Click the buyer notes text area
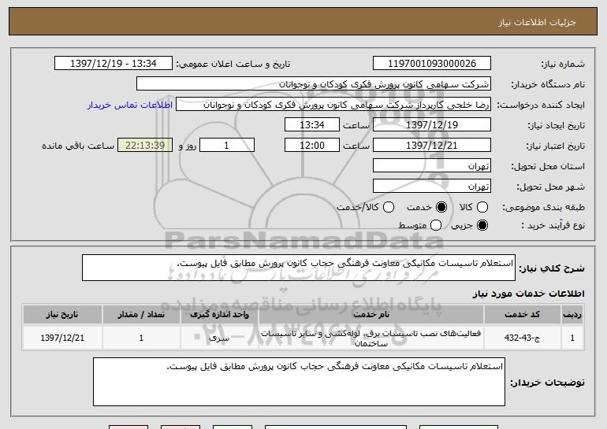The width and height of the screenshot is (607, 429). point(299,382)
